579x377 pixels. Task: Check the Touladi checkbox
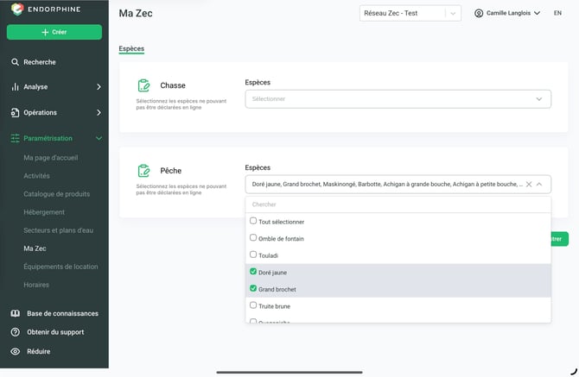253,254
